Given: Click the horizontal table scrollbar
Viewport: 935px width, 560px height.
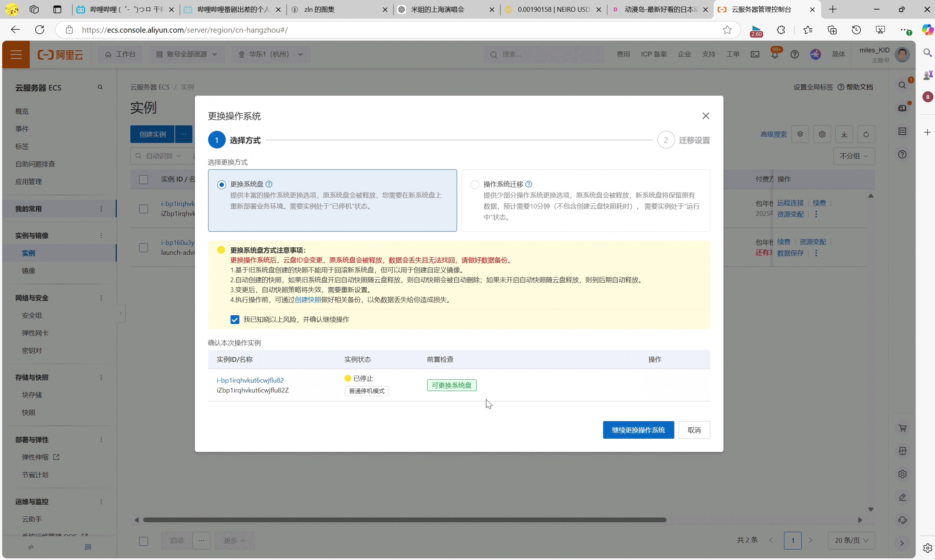Looking at the screenshot, I should tap(404, 520).
